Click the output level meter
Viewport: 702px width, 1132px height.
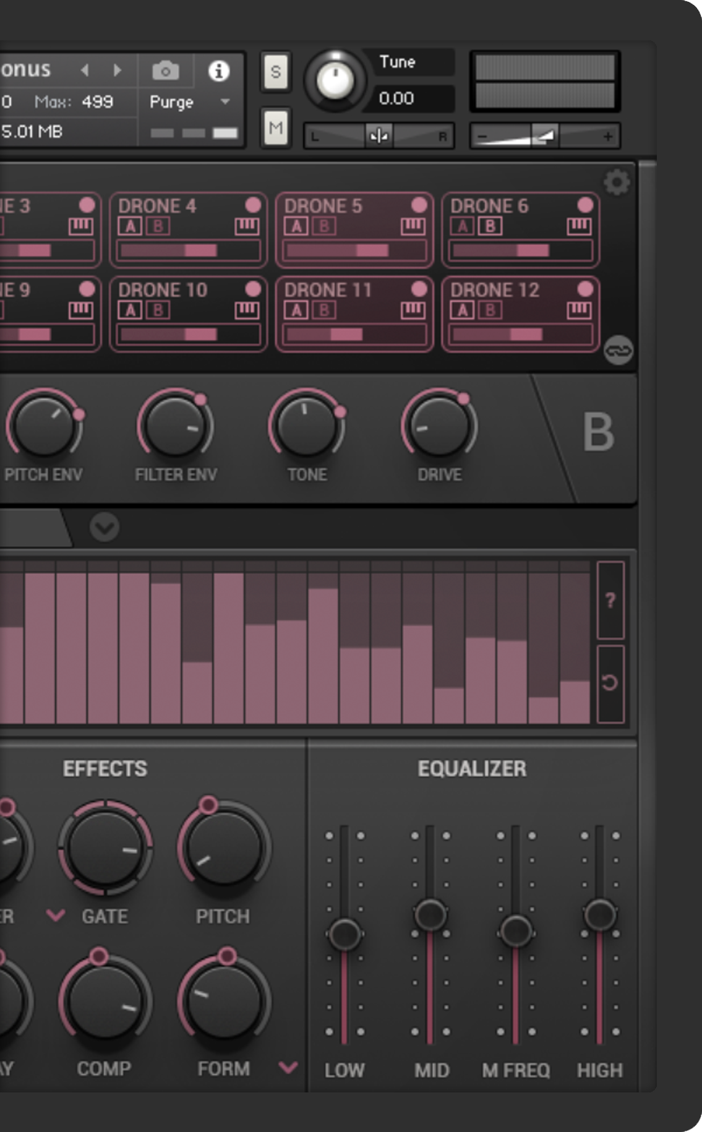(545, 81)
